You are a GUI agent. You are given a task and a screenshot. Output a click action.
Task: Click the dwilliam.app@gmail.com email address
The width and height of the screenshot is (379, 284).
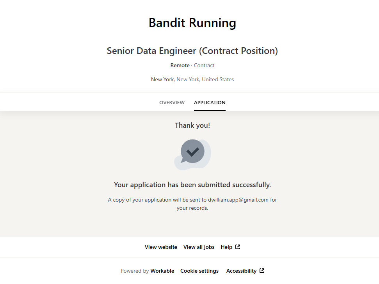point(238,200)
